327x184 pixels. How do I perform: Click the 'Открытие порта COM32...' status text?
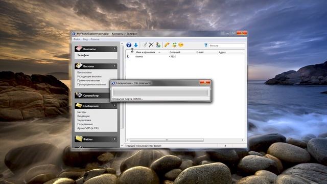pyautogui.click(x=128, y=99)
